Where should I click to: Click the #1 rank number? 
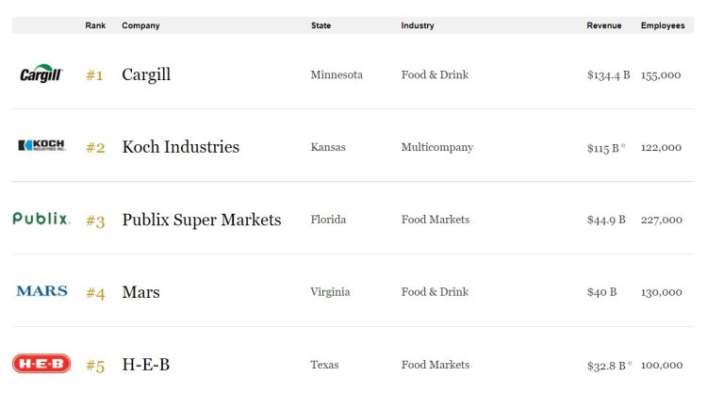(94, 75)
